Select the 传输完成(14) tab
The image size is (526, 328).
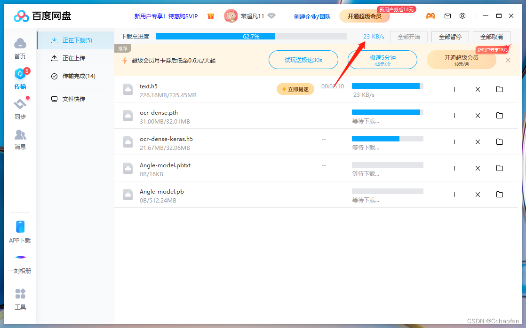pyautogui.click(x=75, y=76)
